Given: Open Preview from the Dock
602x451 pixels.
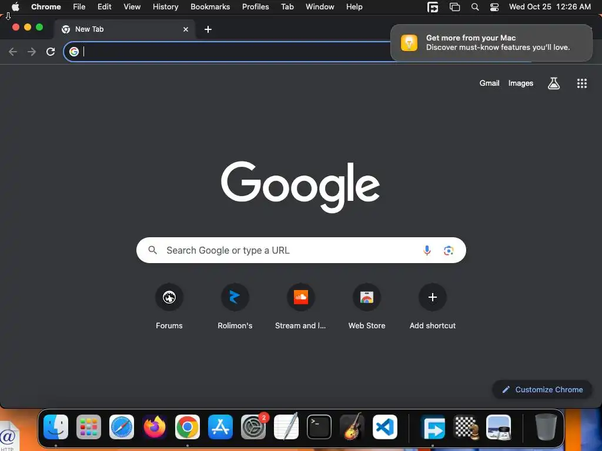Looking at the screenshot, I should [499, 427].
